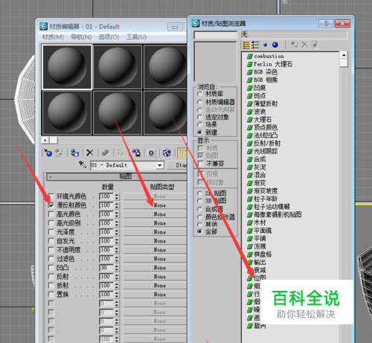The height and width of the screenshot is (343, 372).
Task: Click Assign Material to Selection icon
Action: (74, 153)
